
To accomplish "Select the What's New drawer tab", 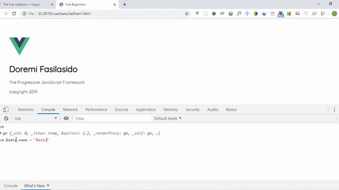I will point(34,185).
